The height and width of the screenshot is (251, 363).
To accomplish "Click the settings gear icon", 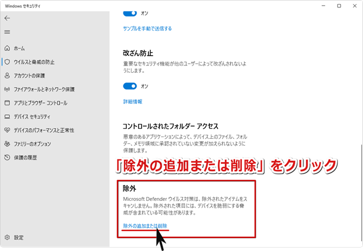I will [7, 237].
